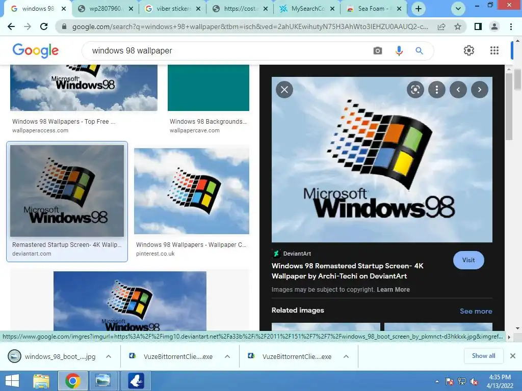Search inside image with Google Lens icon
522x391 pixels.
(x=415, y=90)
